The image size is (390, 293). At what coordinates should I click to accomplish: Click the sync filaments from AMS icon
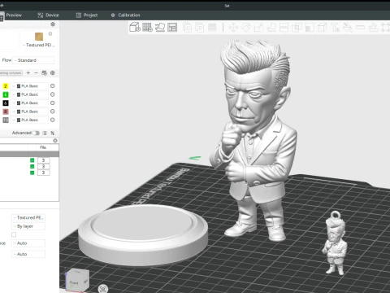pyautogui.click(x=44, y=73)
